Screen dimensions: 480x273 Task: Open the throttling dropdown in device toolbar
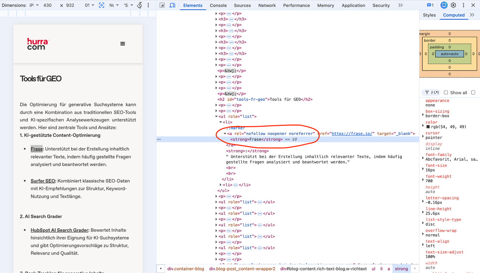coord(114,5)
